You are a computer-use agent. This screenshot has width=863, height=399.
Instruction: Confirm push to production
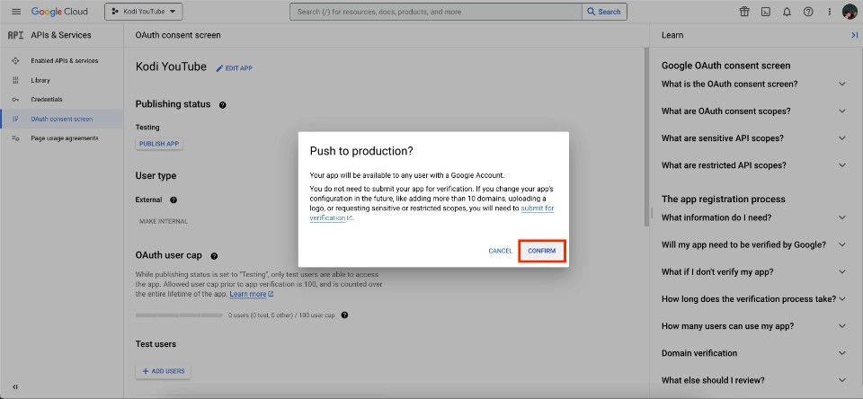pyautogui.click(x=541, y=251)
